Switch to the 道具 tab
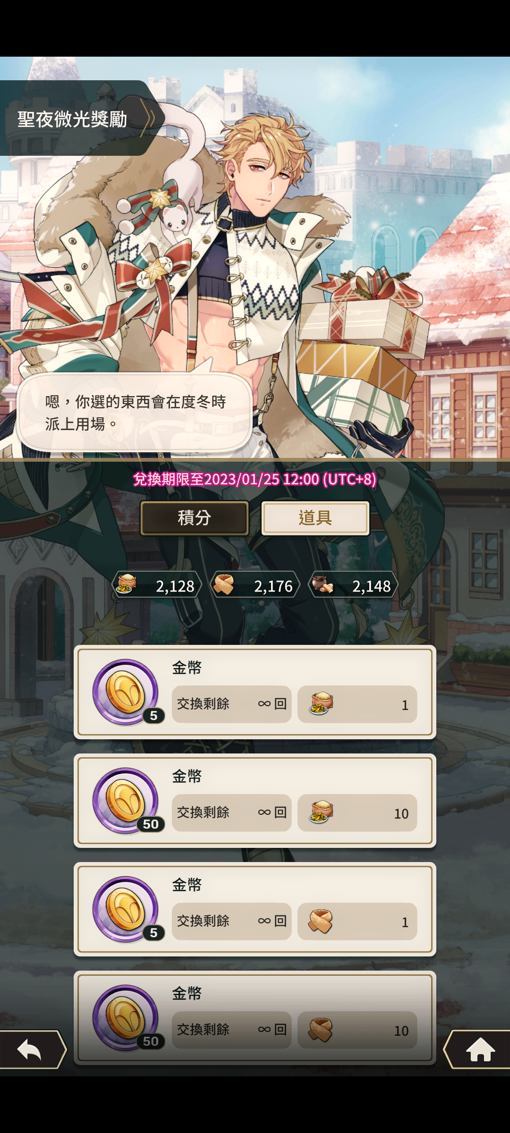 click(315, 518)
